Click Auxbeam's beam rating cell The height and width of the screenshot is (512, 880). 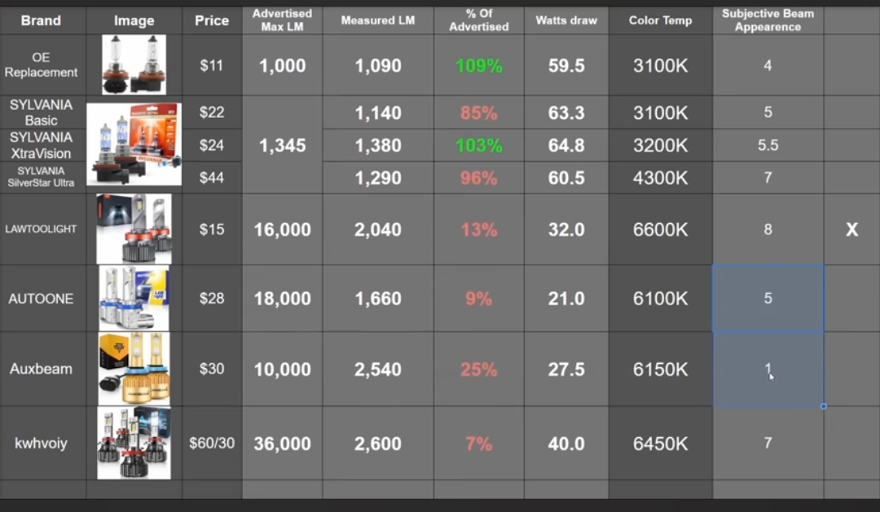pos(768,369)
